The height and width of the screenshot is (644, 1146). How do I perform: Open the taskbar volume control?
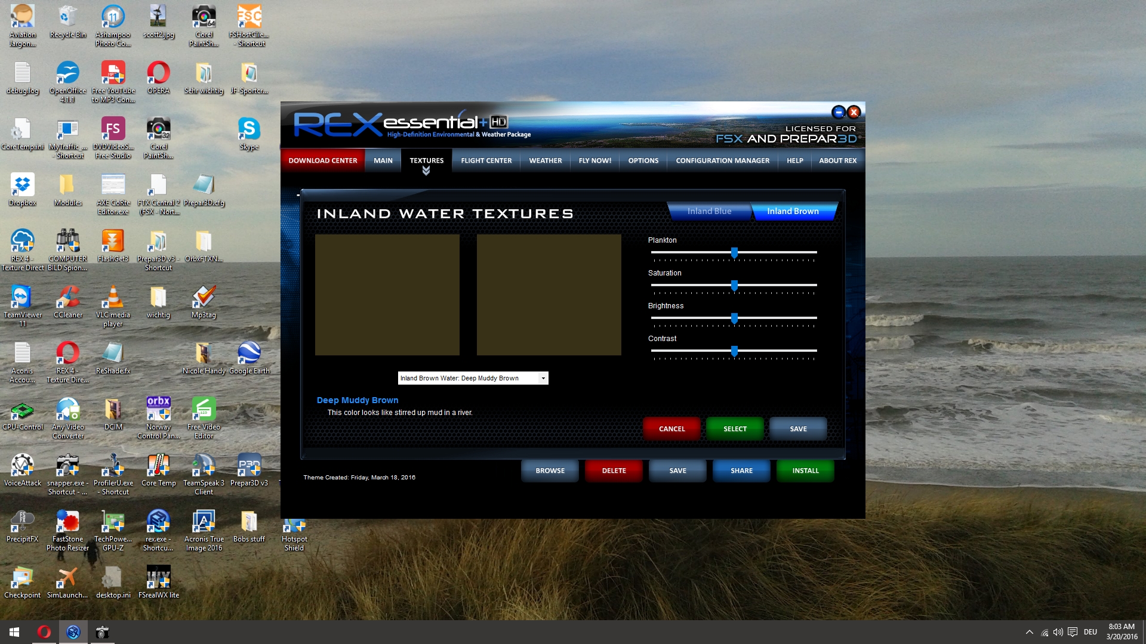click(1058, 632)
